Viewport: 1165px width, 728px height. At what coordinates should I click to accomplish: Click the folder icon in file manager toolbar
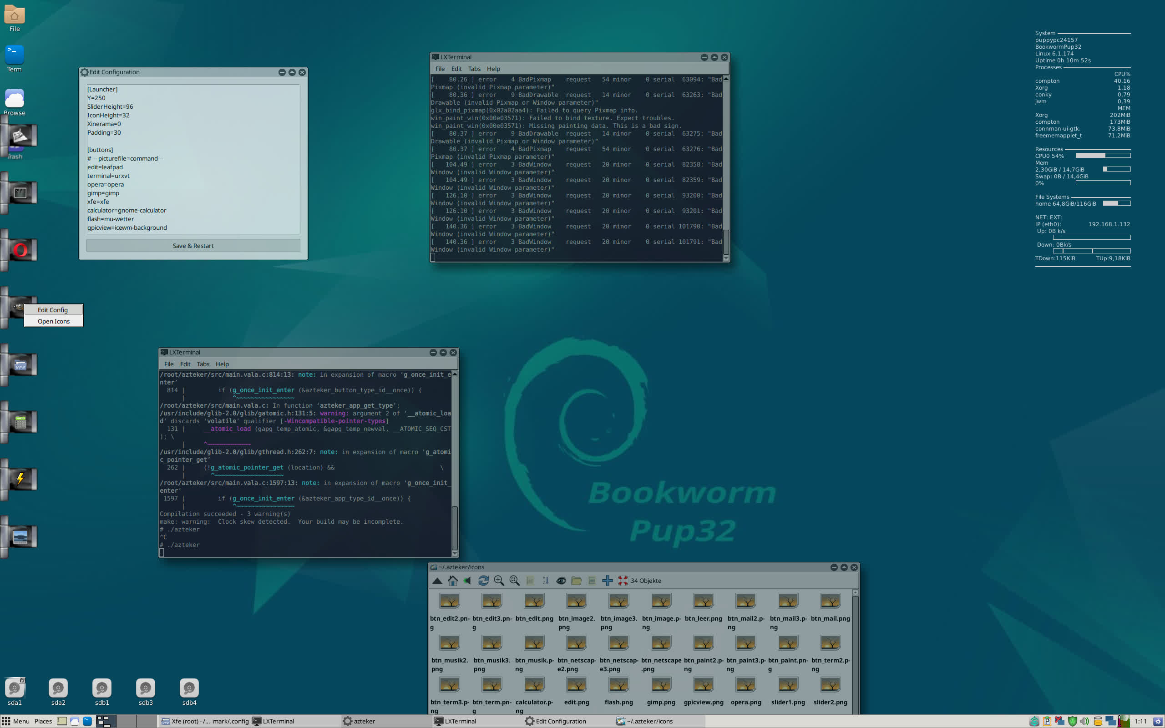576,581
